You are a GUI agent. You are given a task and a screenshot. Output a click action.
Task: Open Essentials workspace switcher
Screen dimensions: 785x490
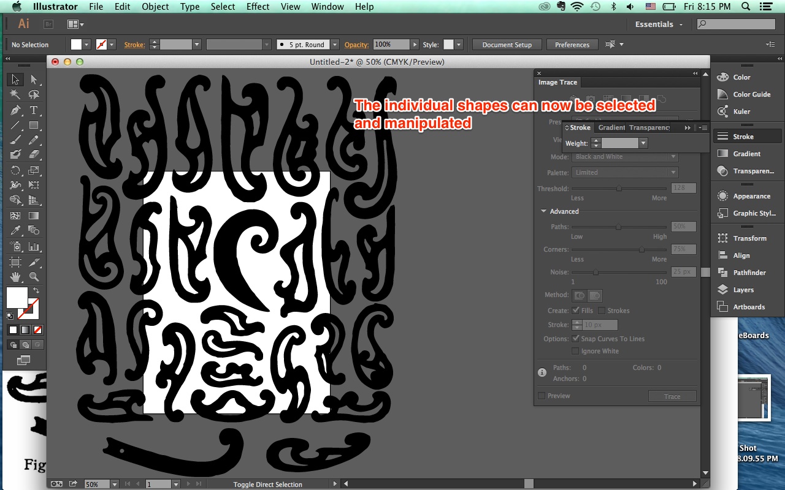coord(659,24)
